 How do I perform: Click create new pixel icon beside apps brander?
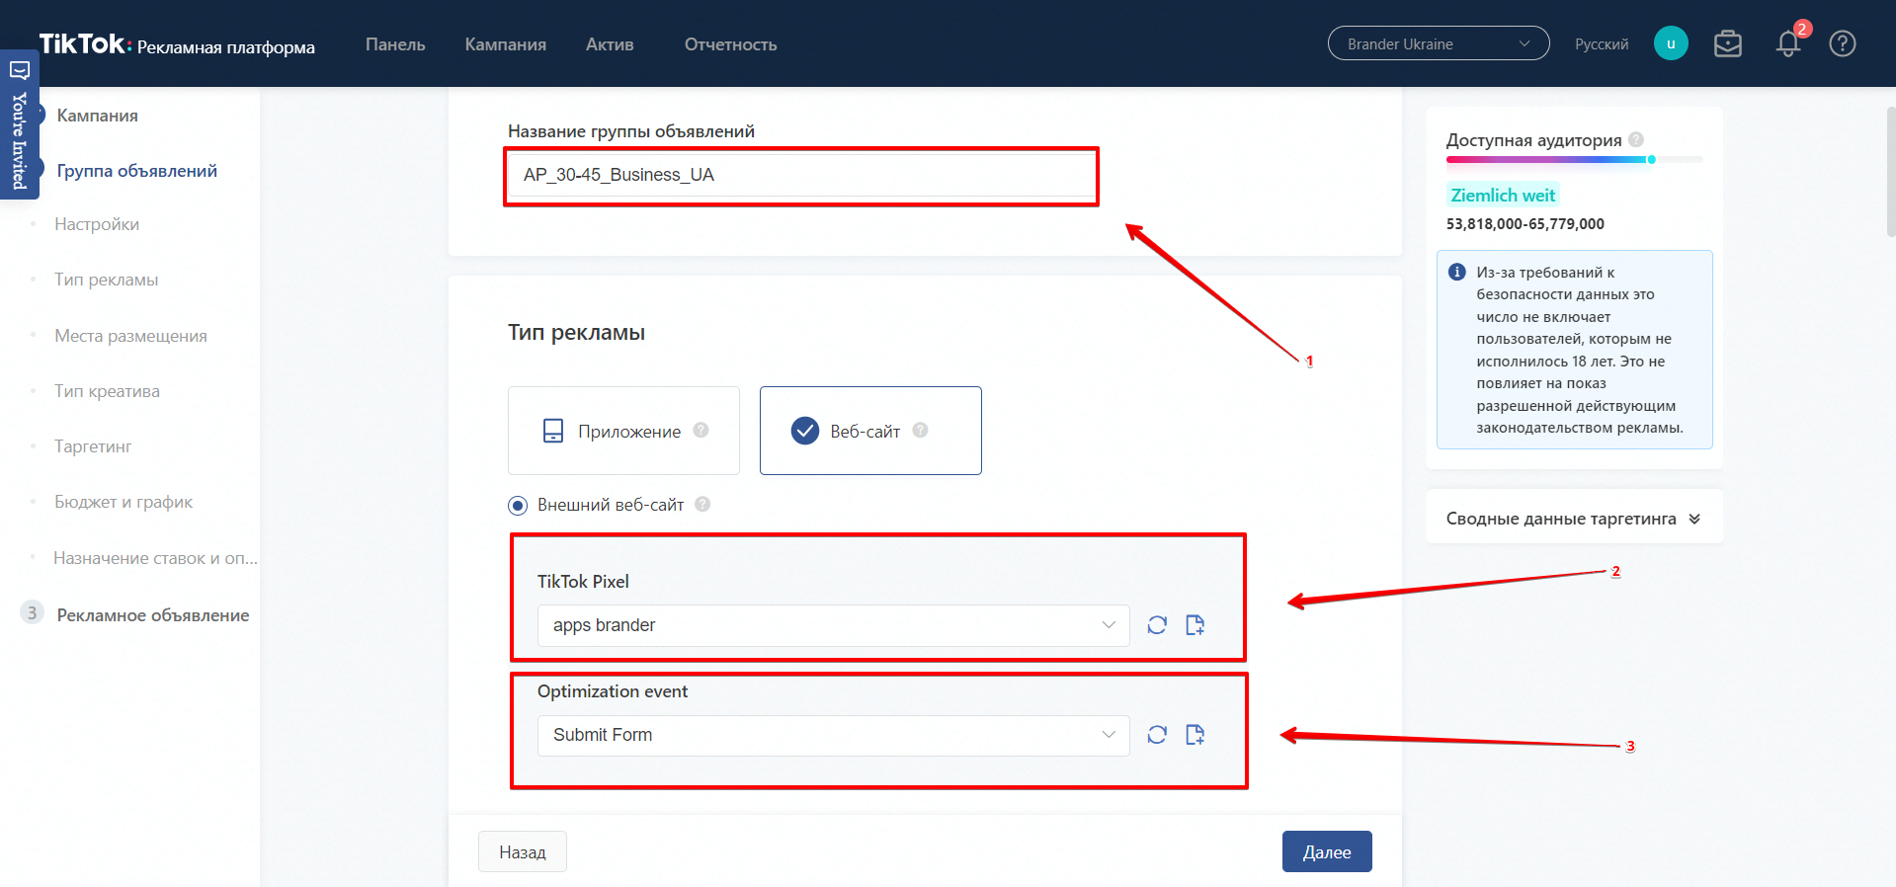tap(1195, 625)
